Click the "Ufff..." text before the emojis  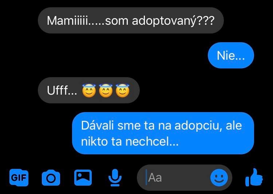62,90
